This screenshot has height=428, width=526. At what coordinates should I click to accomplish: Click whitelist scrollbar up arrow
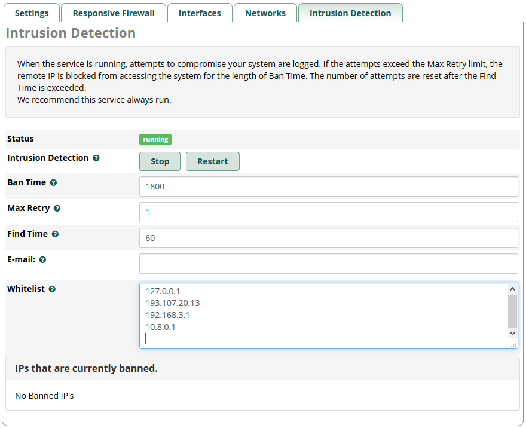(512, 289)
